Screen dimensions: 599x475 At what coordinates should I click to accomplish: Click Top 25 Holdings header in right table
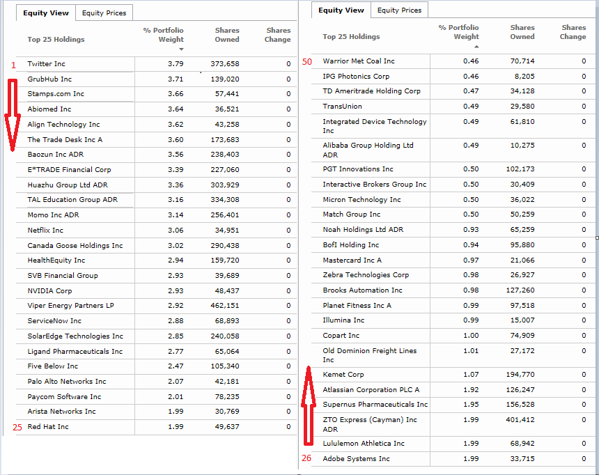tap(351, 36)
